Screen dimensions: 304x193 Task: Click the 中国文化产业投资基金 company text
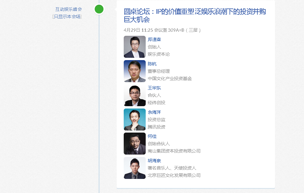[170, 79]
